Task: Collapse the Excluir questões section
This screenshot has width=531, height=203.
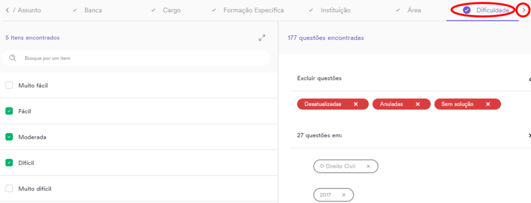Action: 529,79
